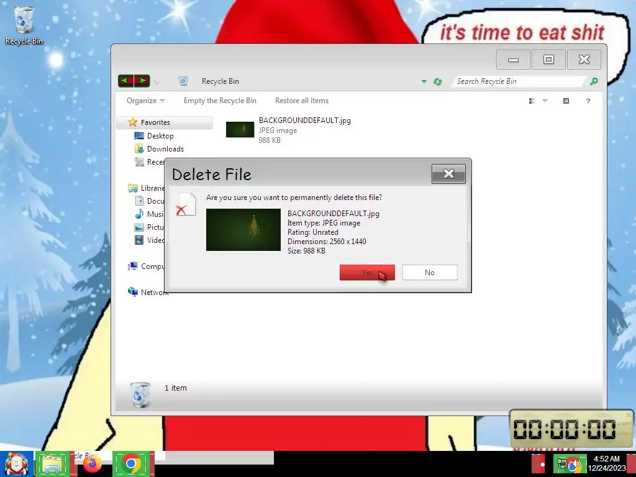Screen dimensions: 636x477
Task: Click the 00:00:00 timer gadget
Action: click(x=570, y=429)
